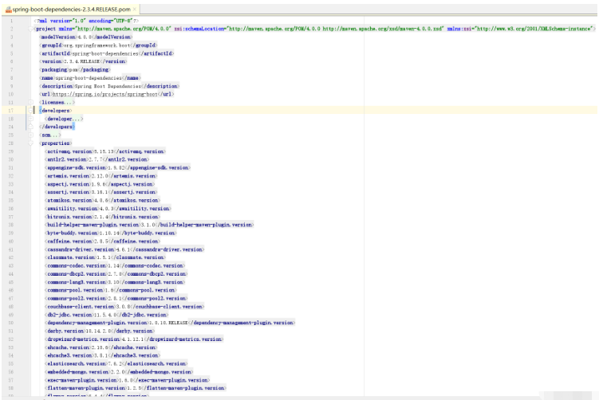599x400 pixels.
Task: Click the ehcache.version property line
Action: 100,347
